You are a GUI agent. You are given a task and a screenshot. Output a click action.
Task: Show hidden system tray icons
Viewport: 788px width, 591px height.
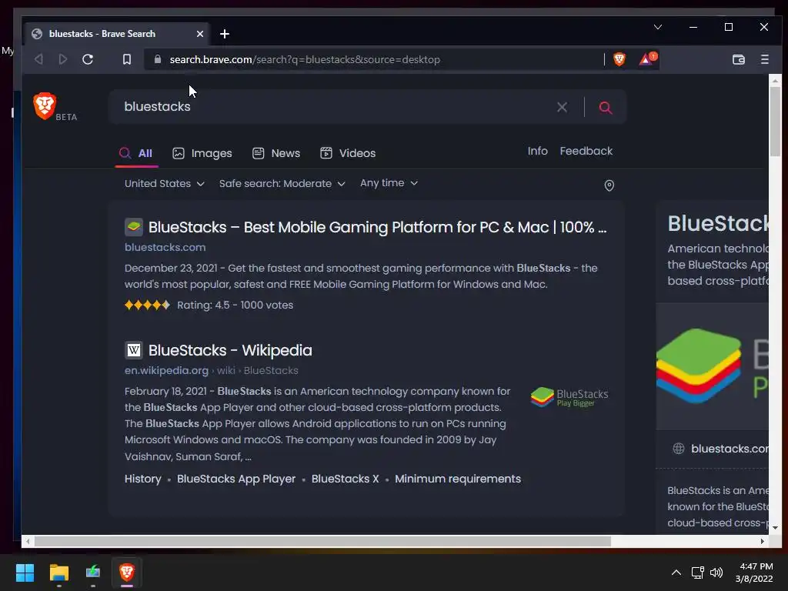pos(676,573)
